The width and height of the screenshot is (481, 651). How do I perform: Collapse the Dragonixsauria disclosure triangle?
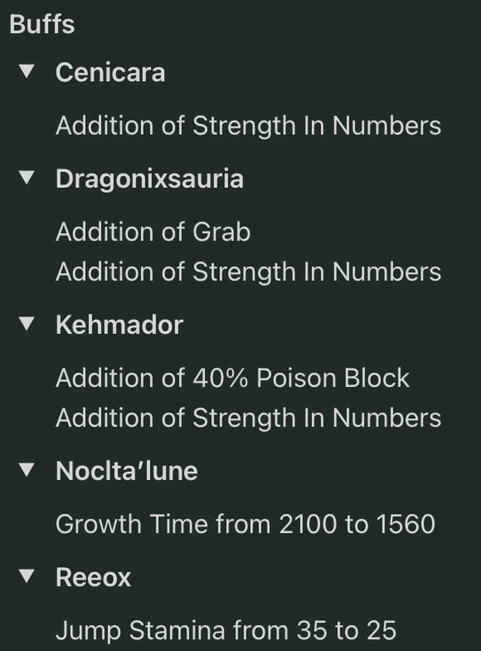pos(26,178)
